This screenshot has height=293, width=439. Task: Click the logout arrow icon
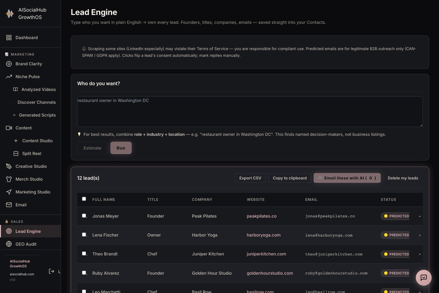[x=52, y=271]
